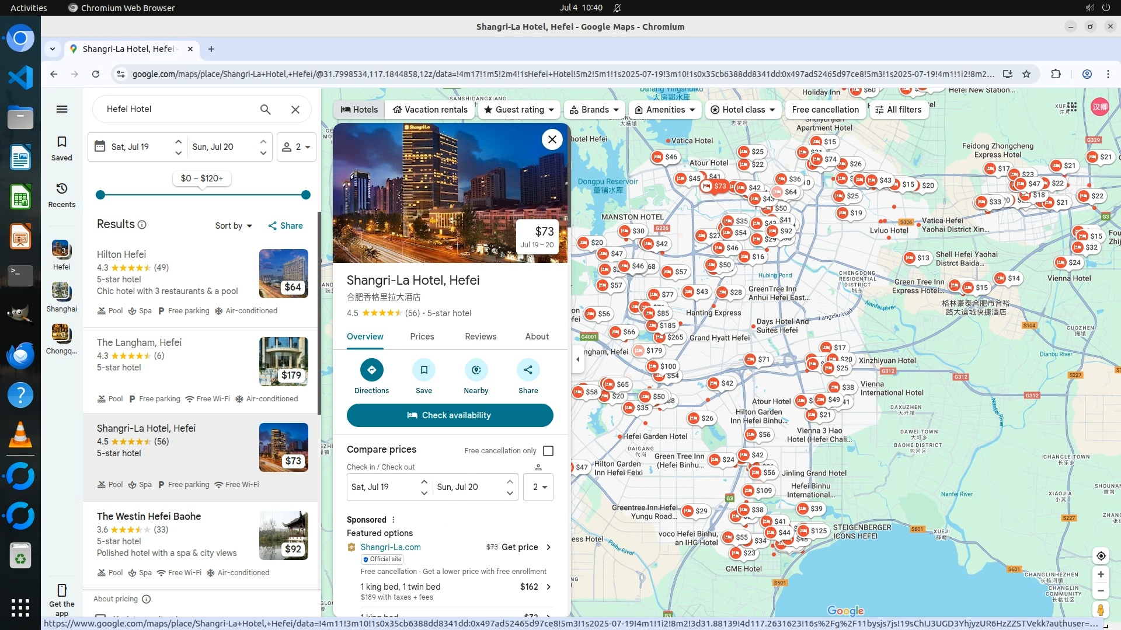Toggle the Free cancellation filter chip
Screen dimensions: 1121x630
[x=825, y=110]
